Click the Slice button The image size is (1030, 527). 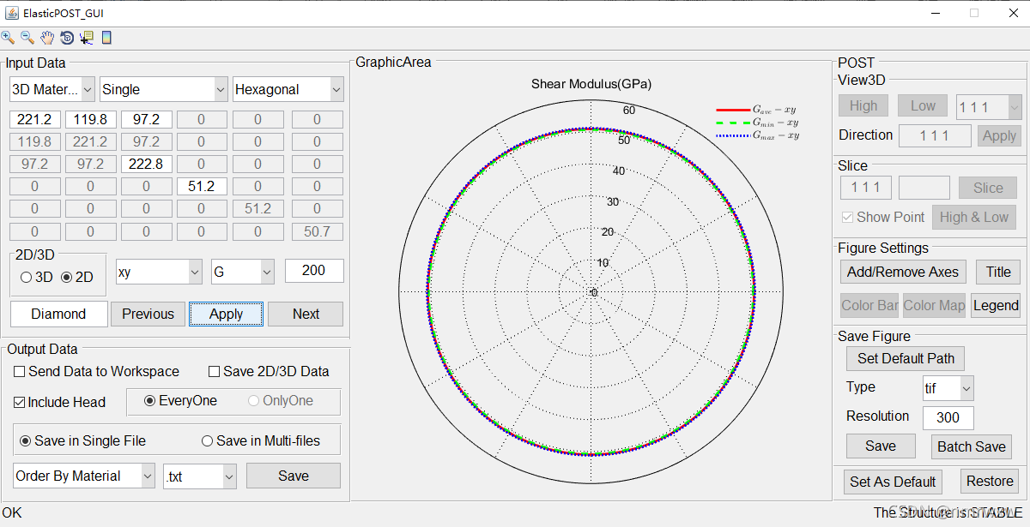click(988, 188)
